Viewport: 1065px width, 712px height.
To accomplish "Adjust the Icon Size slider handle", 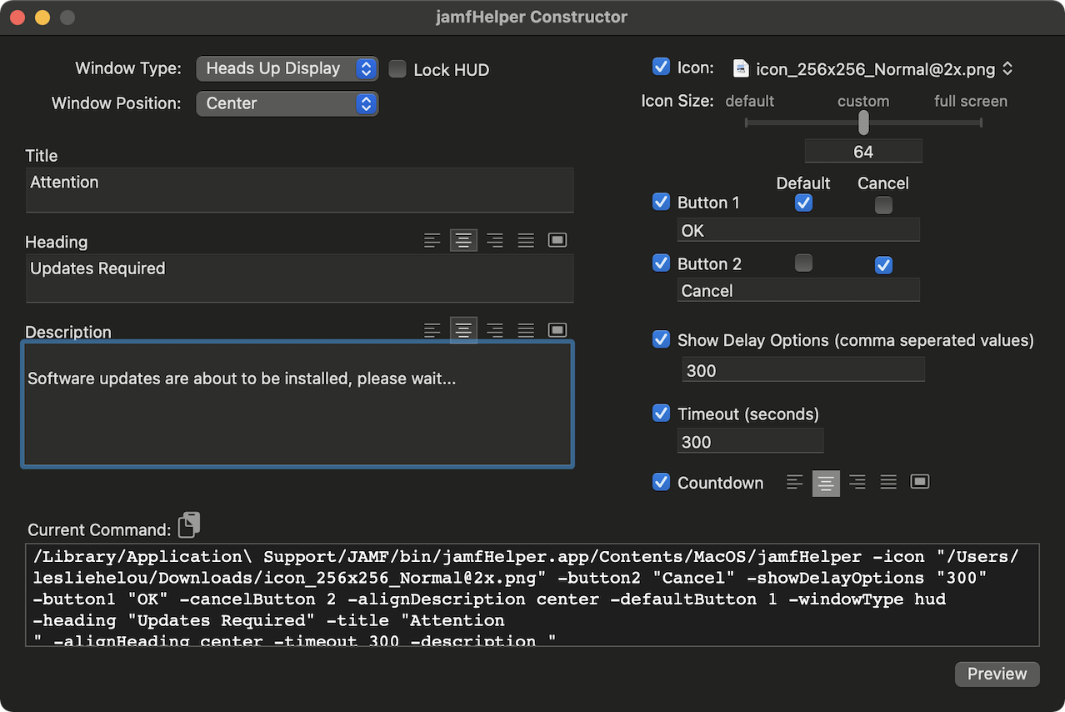I will pos(863,123).
